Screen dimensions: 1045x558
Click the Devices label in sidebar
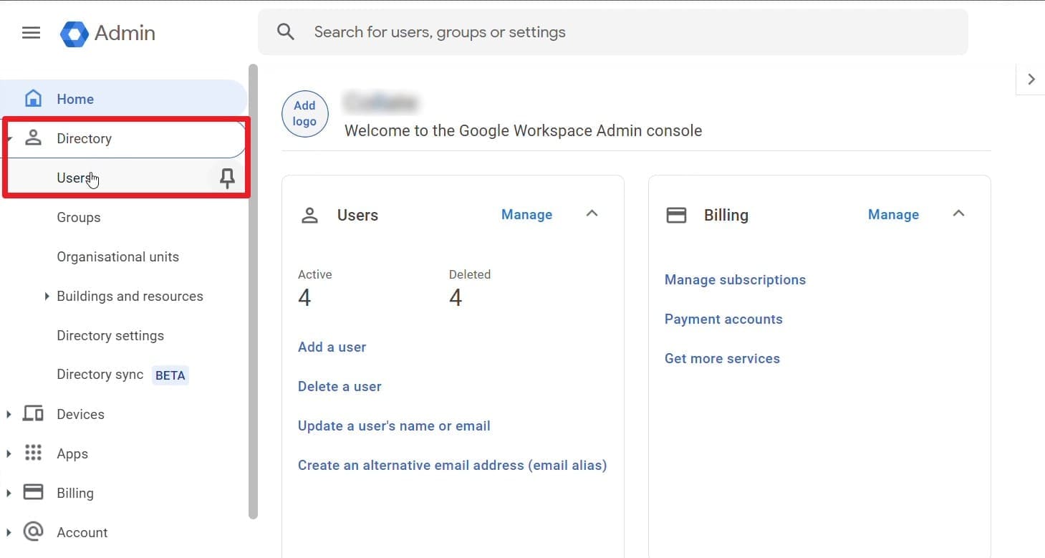tap(80, 414)
